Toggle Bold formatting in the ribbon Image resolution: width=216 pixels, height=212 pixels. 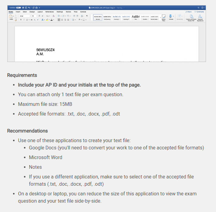point(21,20)
